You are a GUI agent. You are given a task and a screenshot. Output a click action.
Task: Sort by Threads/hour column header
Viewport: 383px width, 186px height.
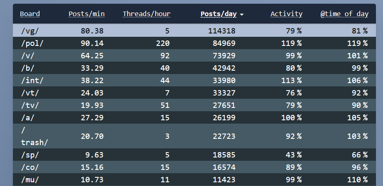click(146, 14)
